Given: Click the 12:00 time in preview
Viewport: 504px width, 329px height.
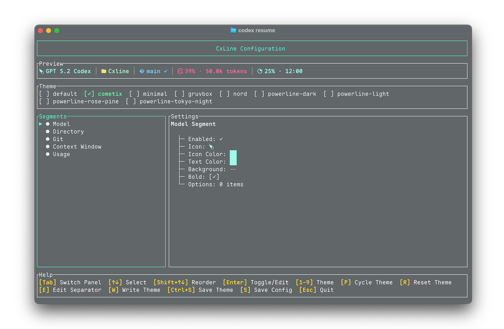Looking at the screenshot, I should pyautogui.click(x=294, y=71).
